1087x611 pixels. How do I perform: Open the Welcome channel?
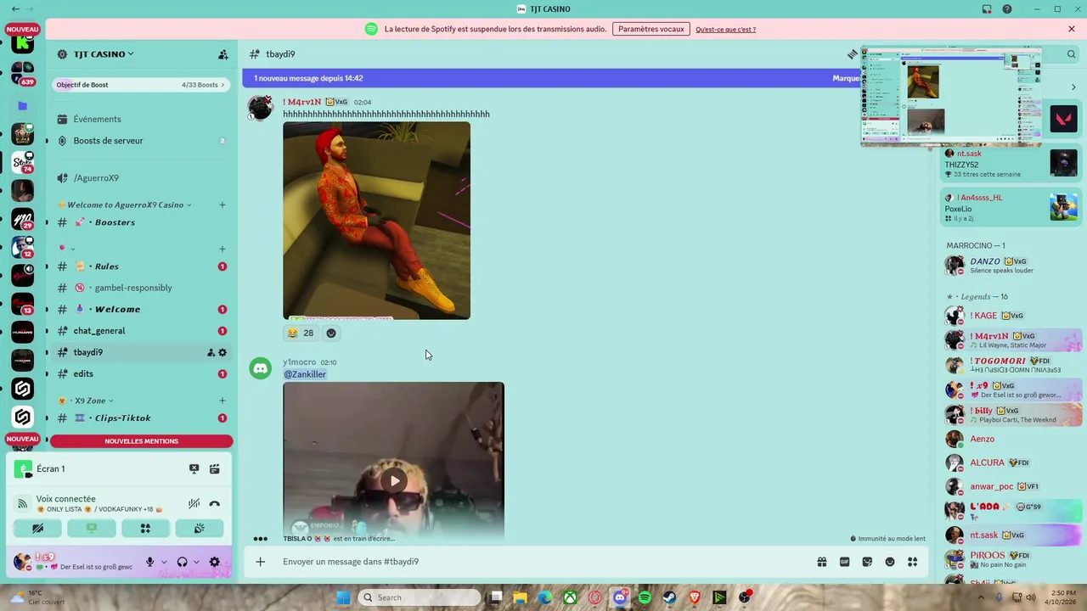[x=141, y=309]
